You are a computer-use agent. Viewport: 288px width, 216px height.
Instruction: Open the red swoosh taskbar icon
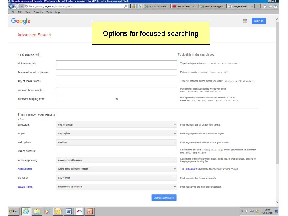pyautogui.click(x=79, y=212)
